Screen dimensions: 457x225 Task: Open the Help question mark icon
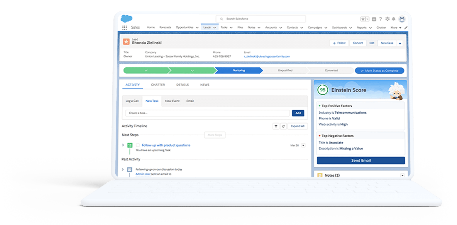click(x=380, y=19)
